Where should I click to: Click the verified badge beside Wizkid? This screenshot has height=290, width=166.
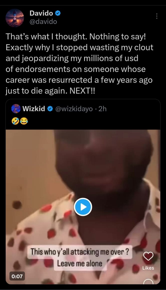tap(50, 109)
